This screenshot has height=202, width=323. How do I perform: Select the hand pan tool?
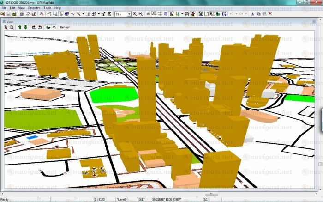[49, 14]
